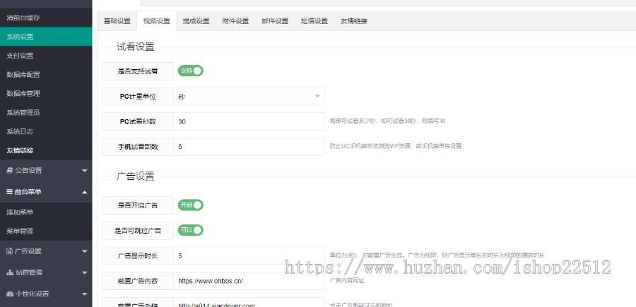
Task: Open 数据库配置 sidebar entry
Action: coord(46,75)
